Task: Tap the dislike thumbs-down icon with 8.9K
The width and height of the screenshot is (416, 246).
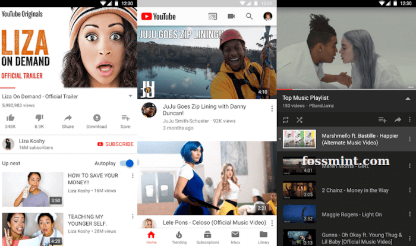Action: coord(39,118)
